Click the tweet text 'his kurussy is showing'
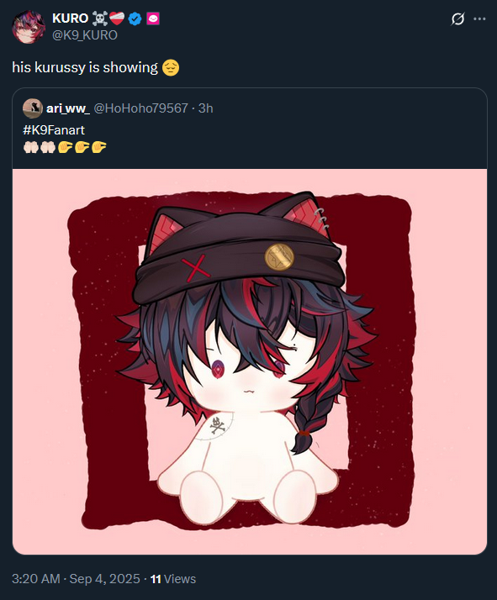The image size is (497, 600). (85, 67)
